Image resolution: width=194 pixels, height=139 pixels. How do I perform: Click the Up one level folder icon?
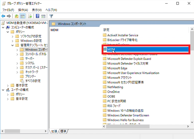[17, 16]
